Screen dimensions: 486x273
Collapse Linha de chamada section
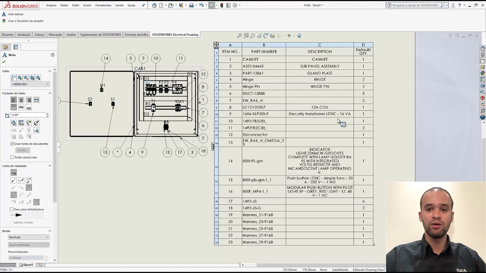[x=50, y=166]
